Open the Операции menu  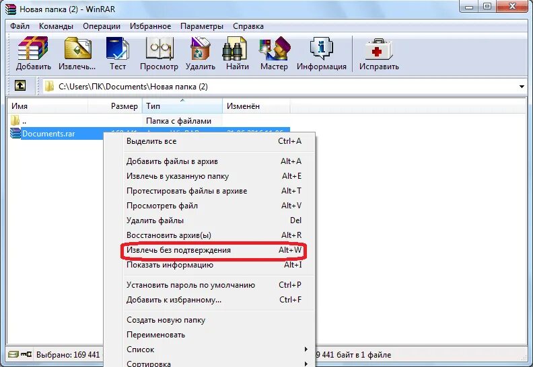click(102, 26)
